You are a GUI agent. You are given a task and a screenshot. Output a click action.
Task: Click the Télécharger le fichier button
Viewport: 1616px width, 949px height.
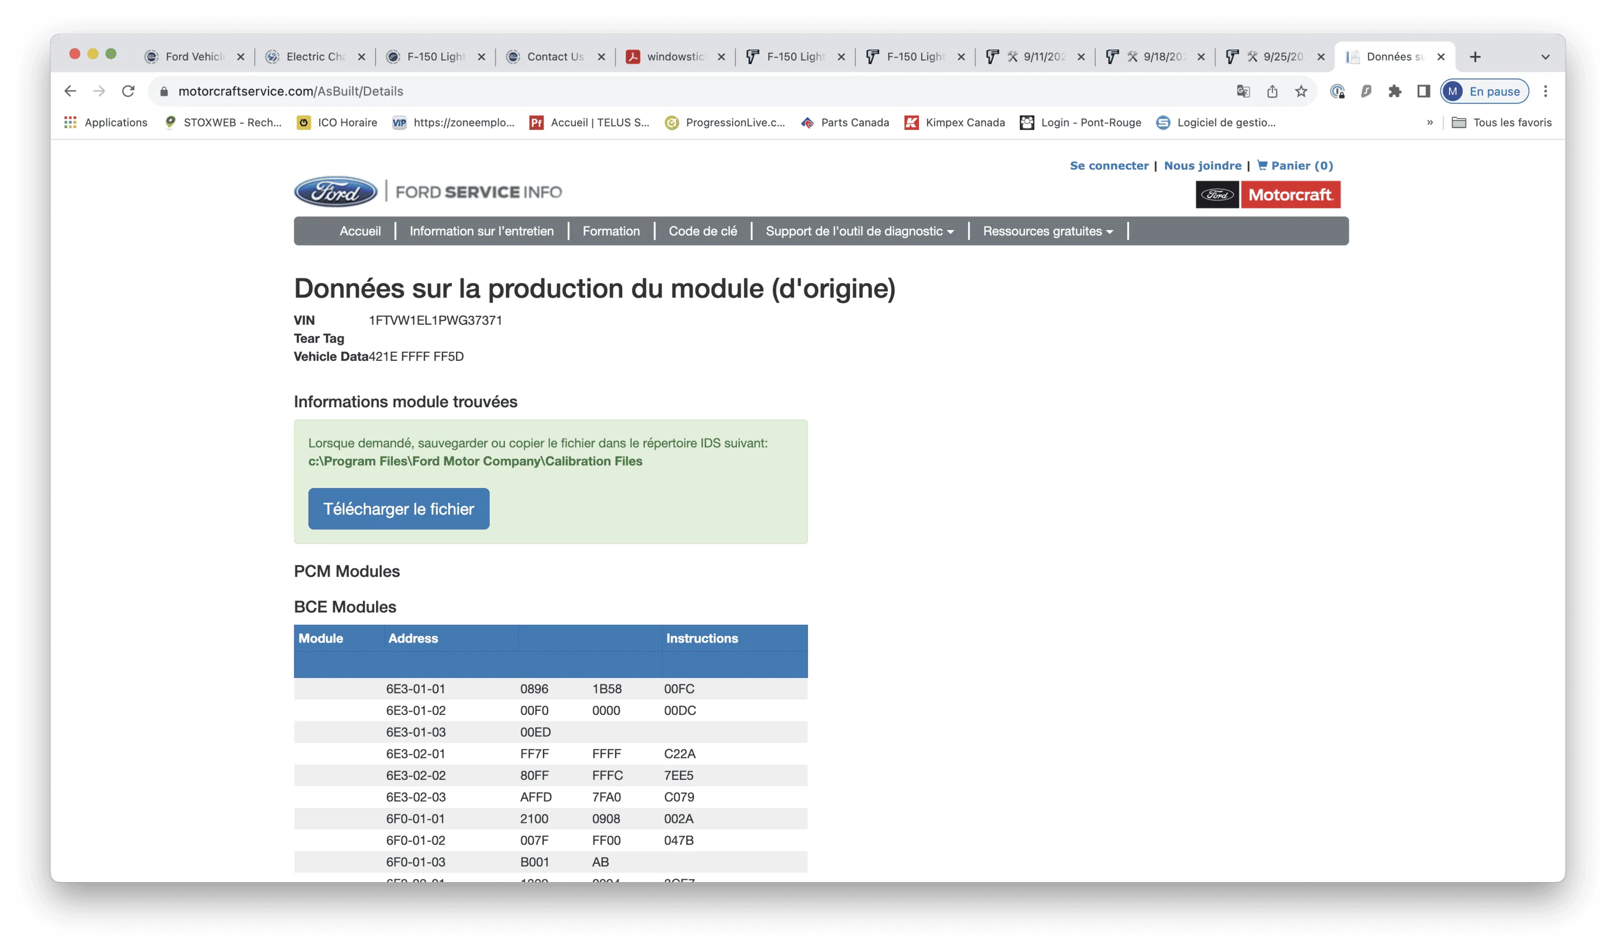(398, 508)
